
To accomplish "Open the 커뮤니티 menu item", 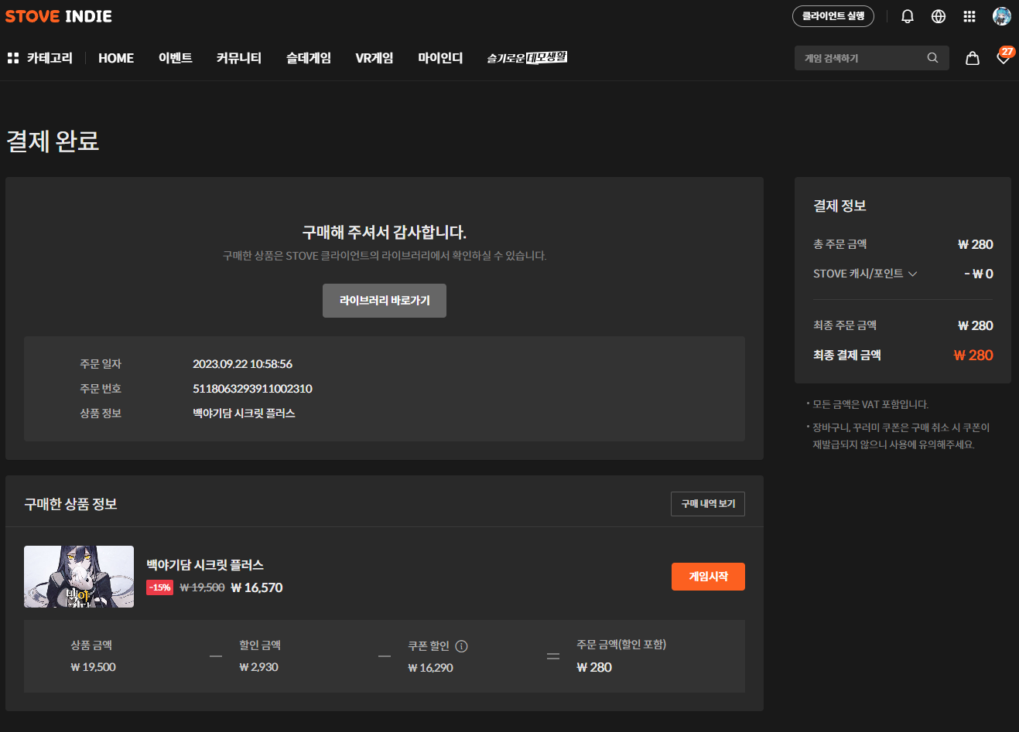I will click(239, 58).
